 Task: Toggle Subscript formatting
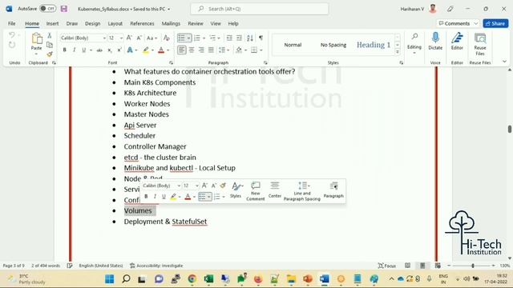(110, 50)
